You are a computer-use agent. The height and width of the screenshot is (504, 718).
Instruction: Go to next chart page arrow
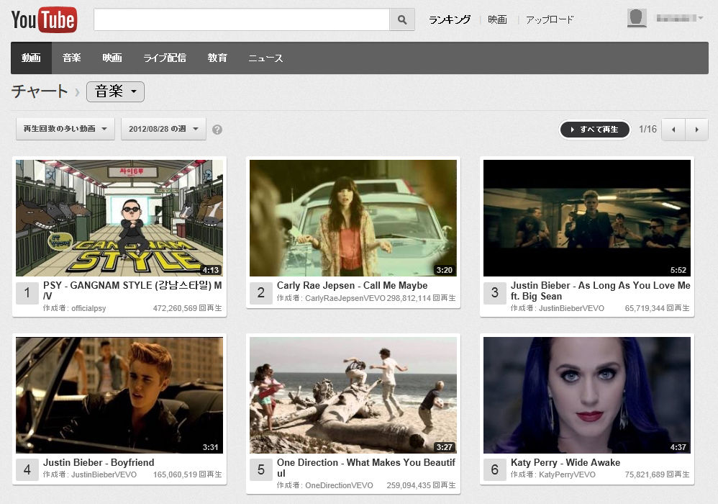[x=697, y=130]
